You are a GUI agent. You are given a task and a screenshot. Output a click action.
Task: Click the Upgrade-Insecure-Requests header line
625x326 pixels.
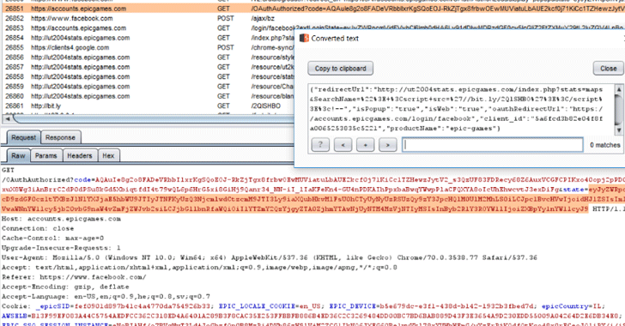61,248
